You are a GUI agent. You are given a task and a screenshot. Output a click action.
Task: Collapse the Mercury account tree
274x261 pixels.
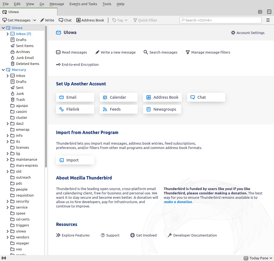(x=3, y=70)
